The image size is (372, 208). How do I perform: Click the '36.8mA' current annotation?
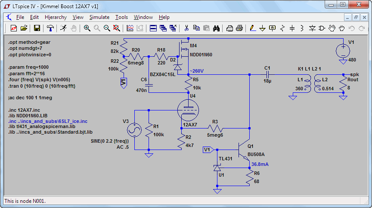(260, 164)
